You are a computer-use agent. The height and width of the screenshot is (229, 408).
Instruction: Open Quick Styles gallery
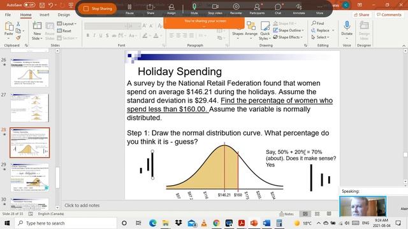pos(265,31)
